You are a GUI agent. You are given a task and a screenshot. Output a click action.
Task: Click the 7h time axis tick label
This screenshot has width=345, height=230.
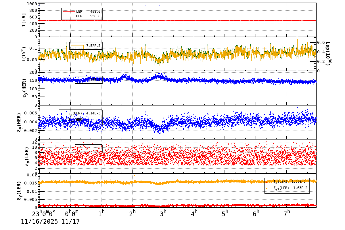coord(287,214)
